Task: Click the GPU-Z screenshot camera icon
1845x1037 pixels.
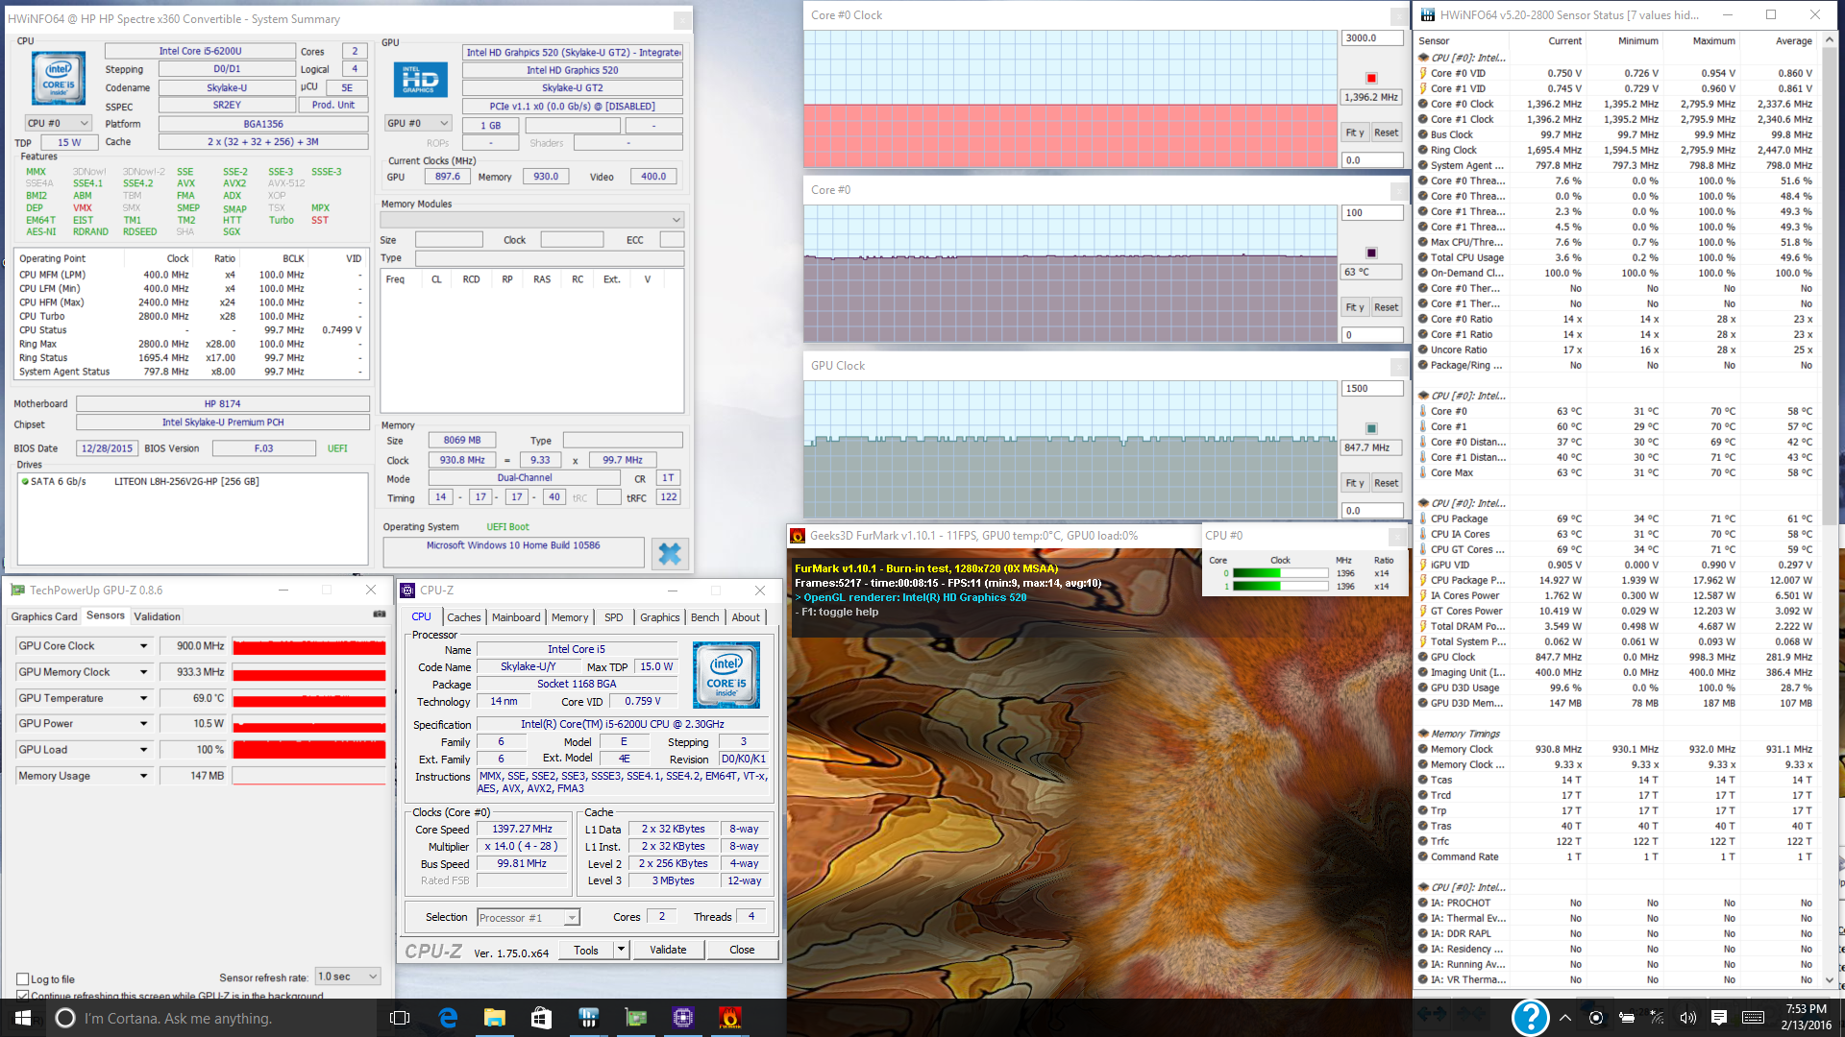Action: (380, 615)
